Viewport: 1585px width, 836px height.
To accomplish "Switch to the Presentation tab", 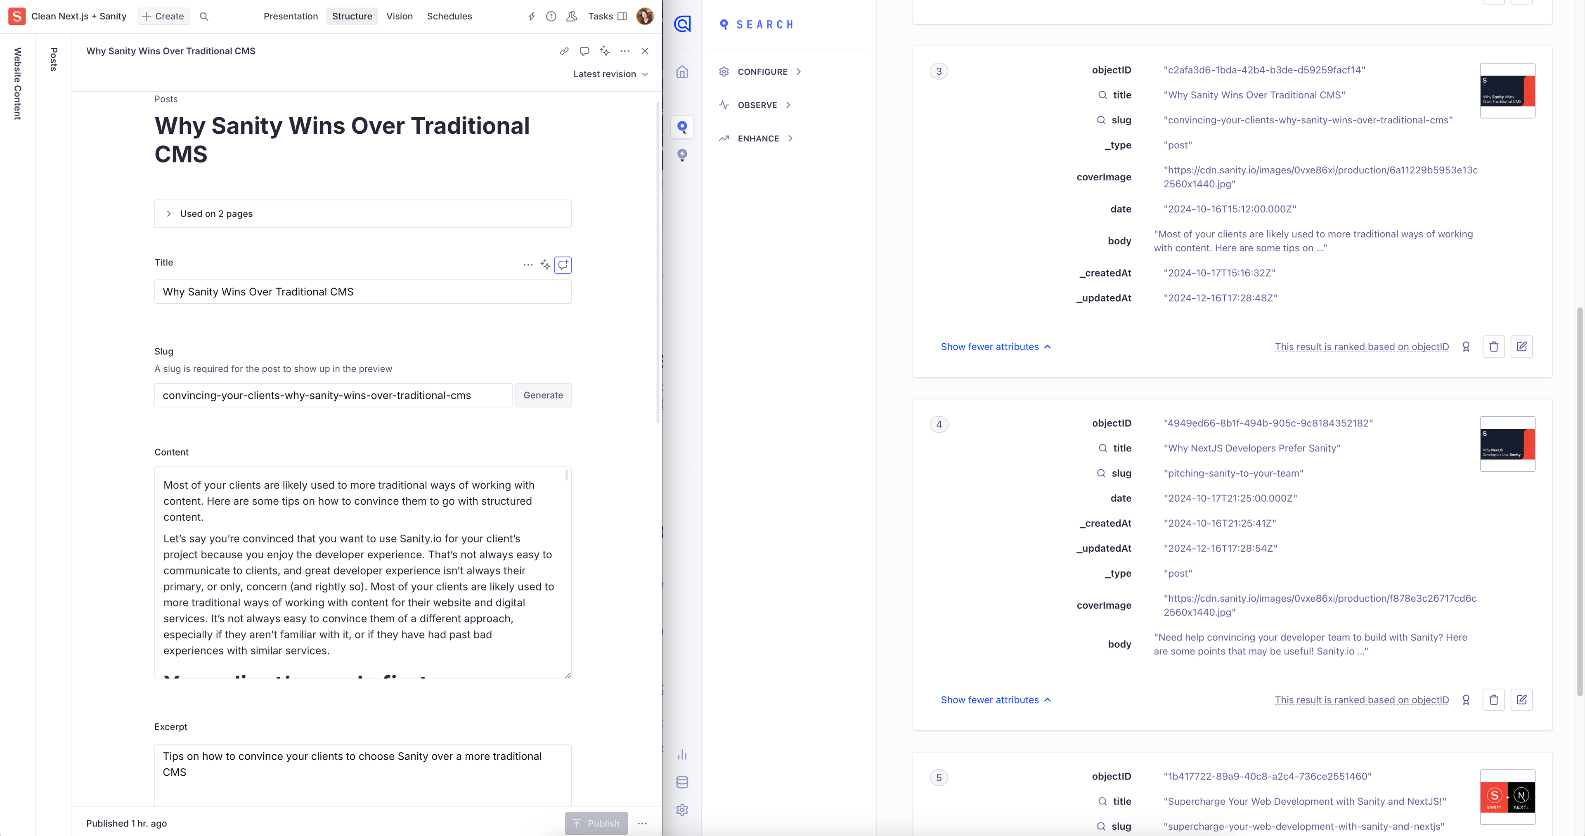I will point(291,17).
